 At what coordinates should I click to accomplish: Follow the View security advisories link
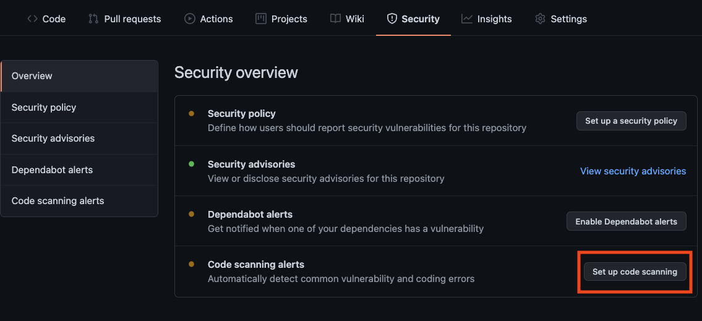click(x=633, y=171)
